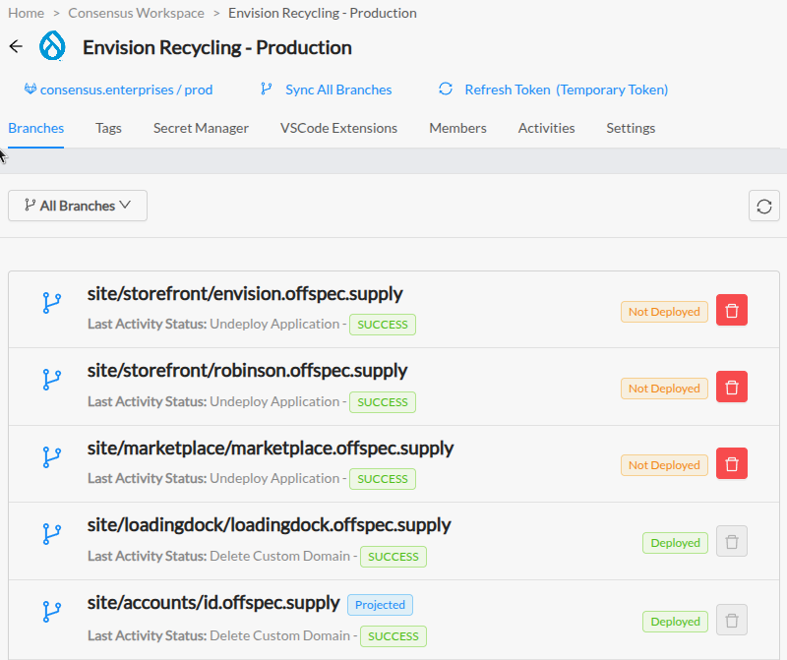Switch to the Tags tab
Screen dimensions: 787x660
108,129
